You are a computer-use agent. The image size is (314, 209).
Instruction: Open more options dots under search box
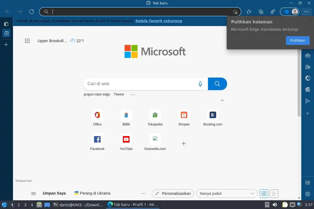[132, 95]
